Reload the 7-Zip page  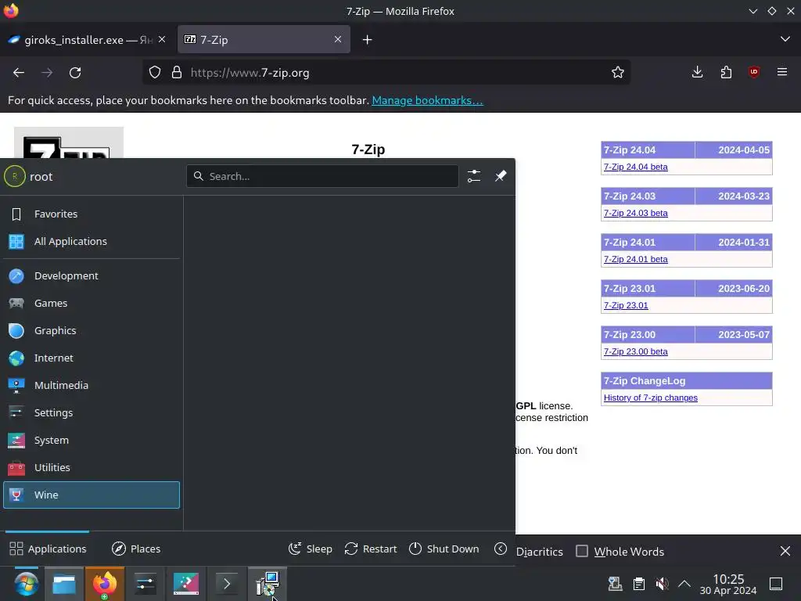75,73
